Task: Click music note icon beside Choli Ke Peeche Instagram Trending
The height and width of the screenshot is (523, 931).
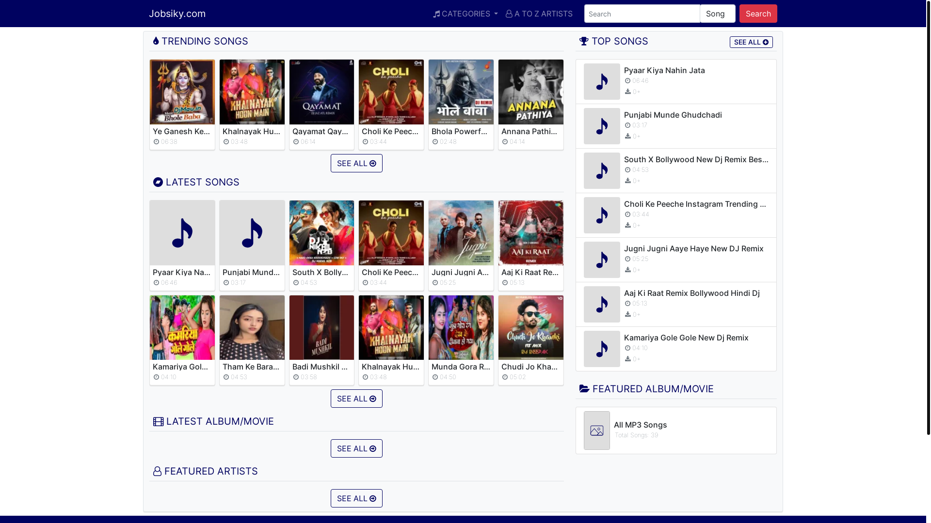Action: [602, 215]
